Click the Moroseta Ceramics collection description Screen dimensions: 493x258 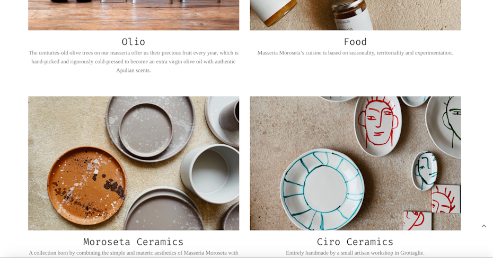pos(133,253)
